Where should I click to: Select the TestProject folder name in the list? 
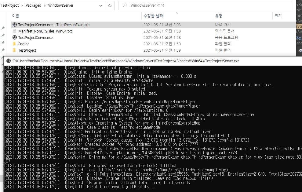tap(27, 50)
